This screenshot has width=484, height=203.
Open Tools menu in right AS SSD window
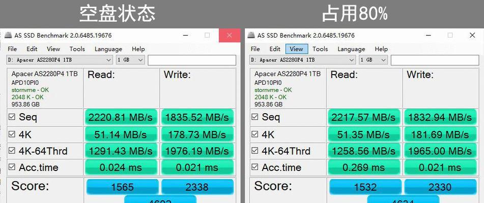tap(320, 49)
